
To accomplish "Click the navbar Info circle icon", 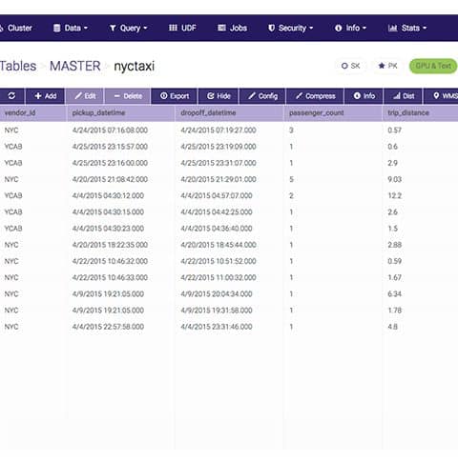I will tap(338, 28).
